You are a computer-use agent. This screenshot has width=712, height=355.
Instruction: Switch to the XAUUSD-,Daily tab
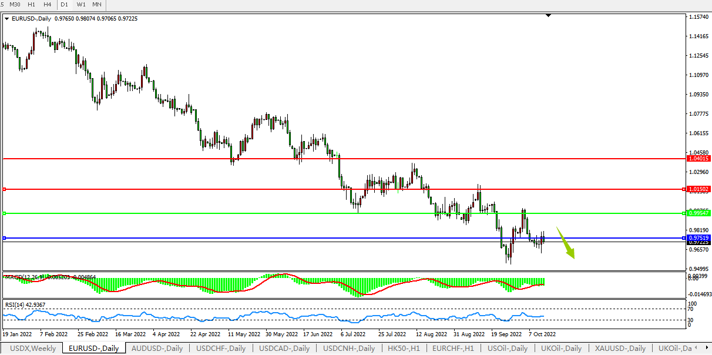[x=620, y=349]
